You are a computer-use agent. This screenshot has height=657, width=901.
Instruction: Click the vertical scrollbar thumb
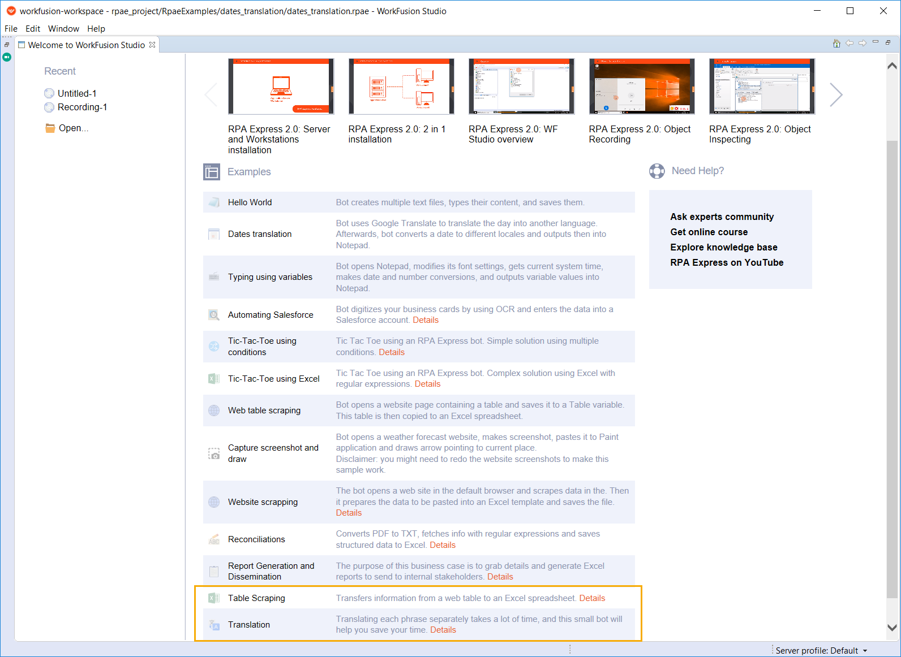pyautogui.click(x=892, y=369)
